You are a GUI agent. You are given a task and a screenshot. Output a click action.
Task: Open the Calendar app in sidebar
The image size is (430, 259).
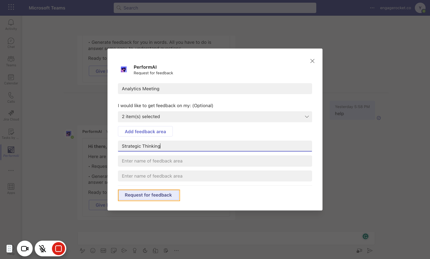pos(11,79)
